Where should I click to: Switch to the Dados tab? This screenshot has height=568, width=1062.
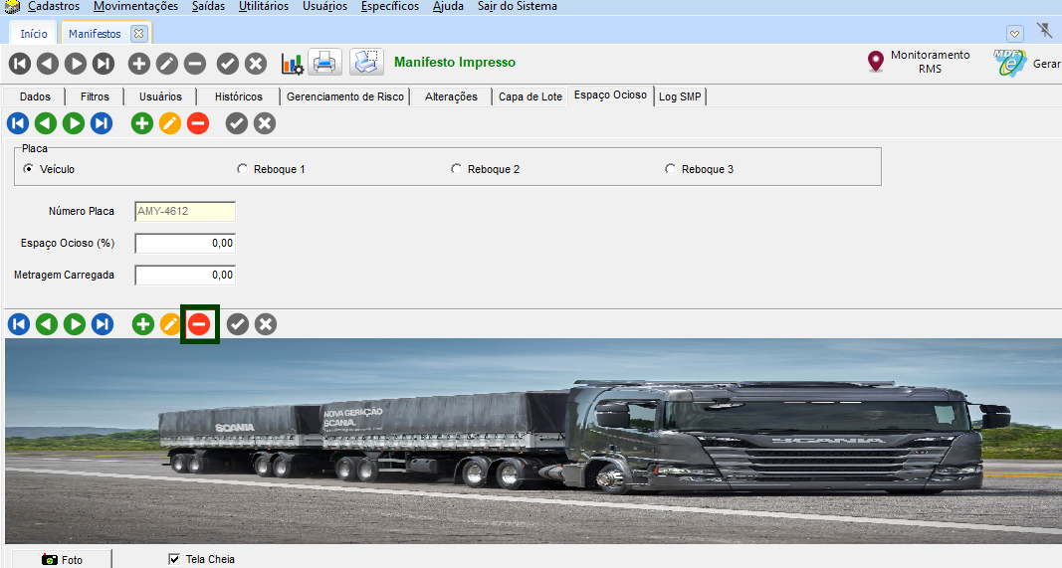point(35,96)
